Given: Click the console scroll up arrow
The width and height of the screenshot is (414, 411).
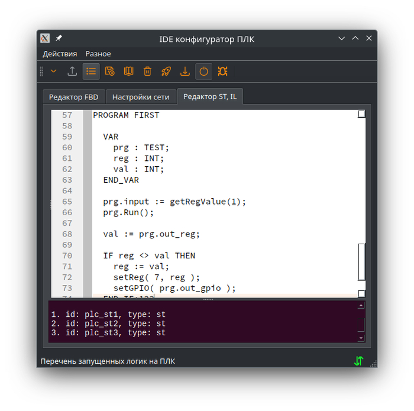Looking at the screenshot, I should point(361,305).
